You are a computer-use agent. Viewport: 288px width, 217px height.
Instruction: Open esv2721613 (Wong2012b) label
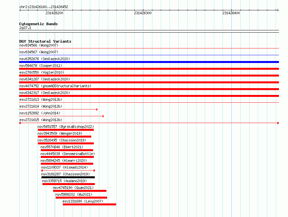tap(41, 99)
